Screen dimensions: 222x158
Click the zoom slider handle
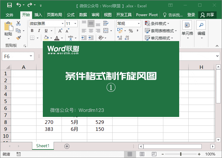pos(181,154)
